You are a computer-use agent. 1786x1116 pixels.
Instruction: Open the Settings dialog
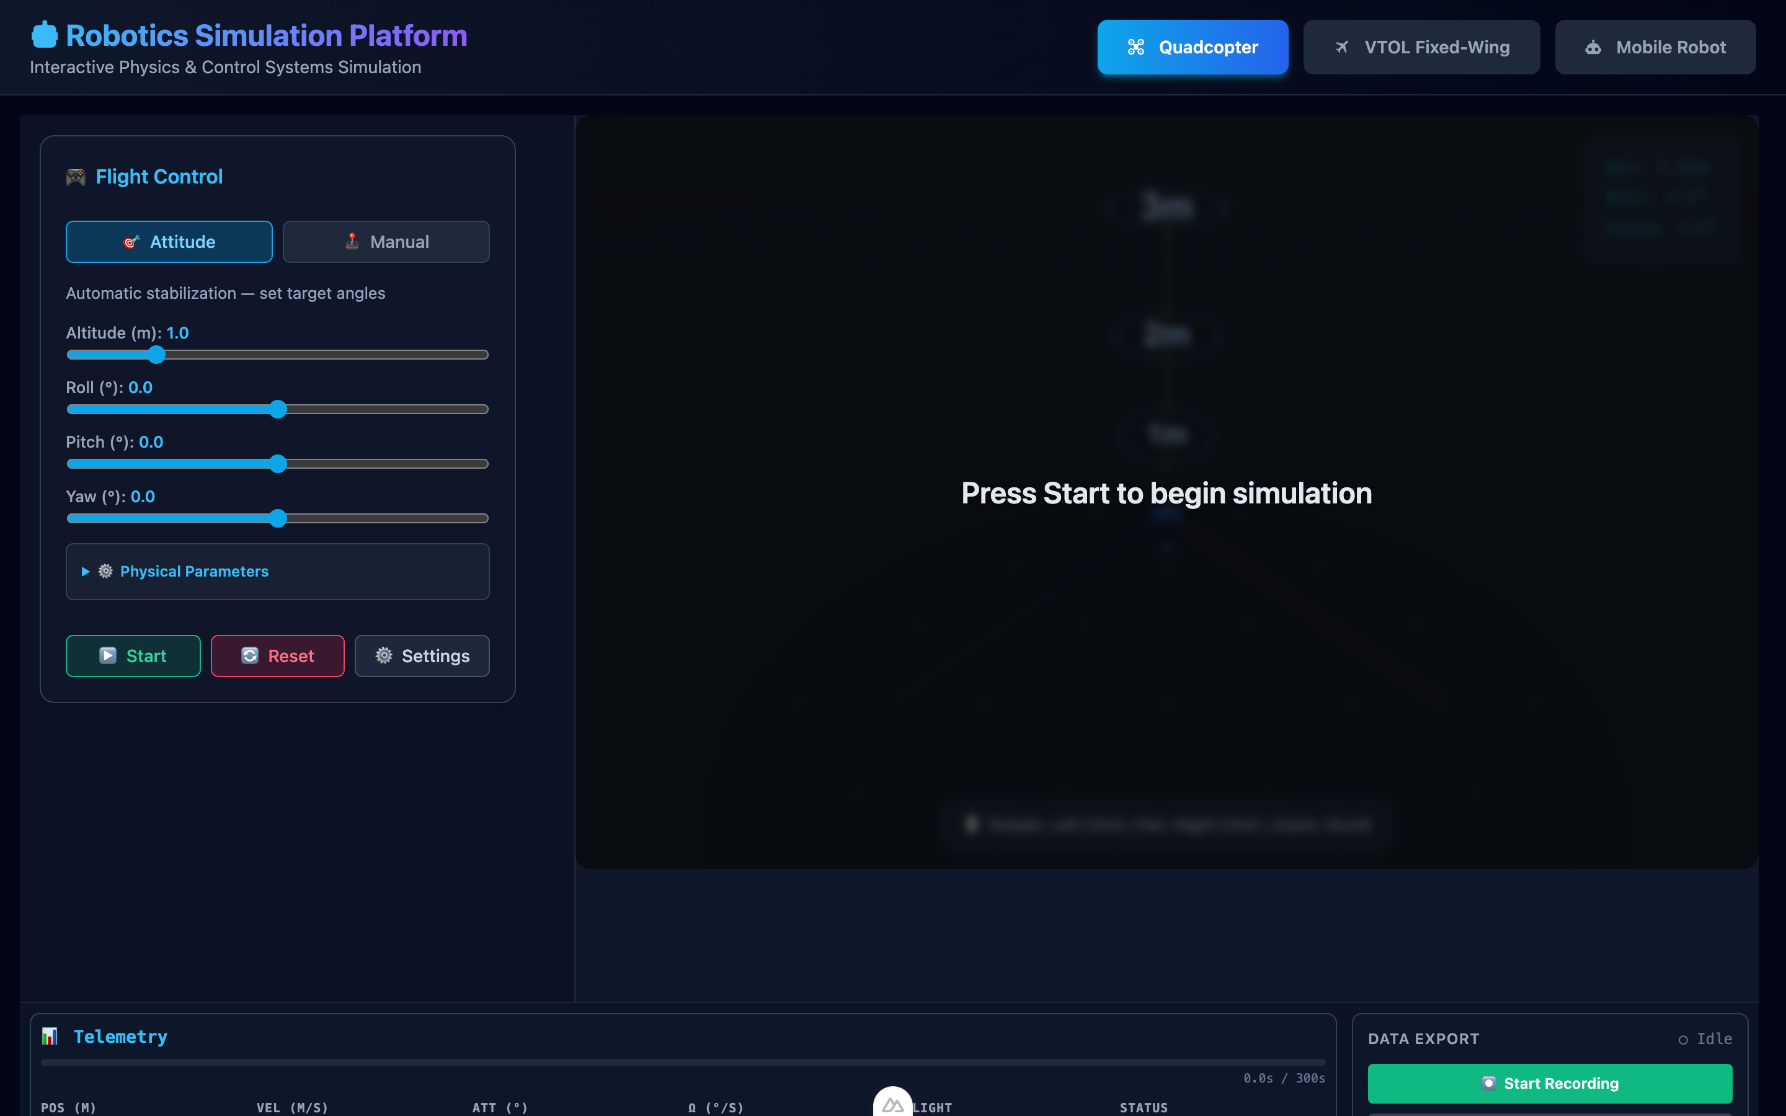click(422, 655)
